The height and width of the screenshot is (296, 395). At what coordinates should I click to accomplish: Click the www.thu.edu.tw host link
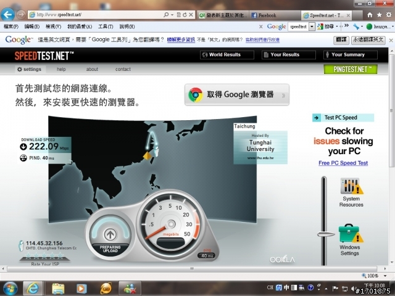click(260, 158)
